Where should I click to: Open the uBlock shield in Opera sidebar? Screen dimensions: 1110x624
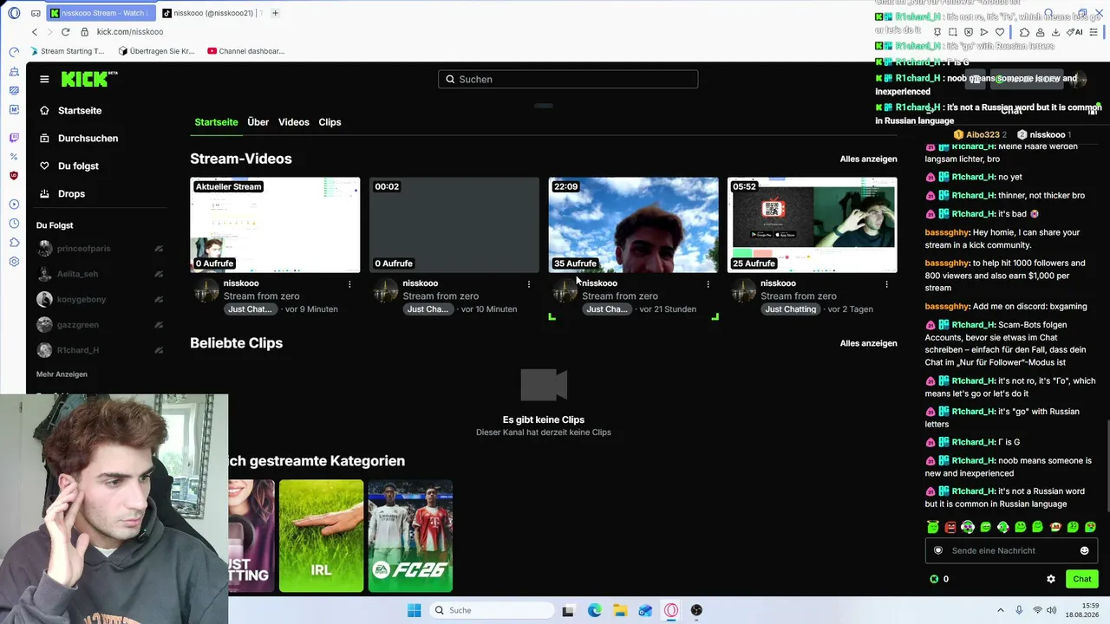[14, 176]
